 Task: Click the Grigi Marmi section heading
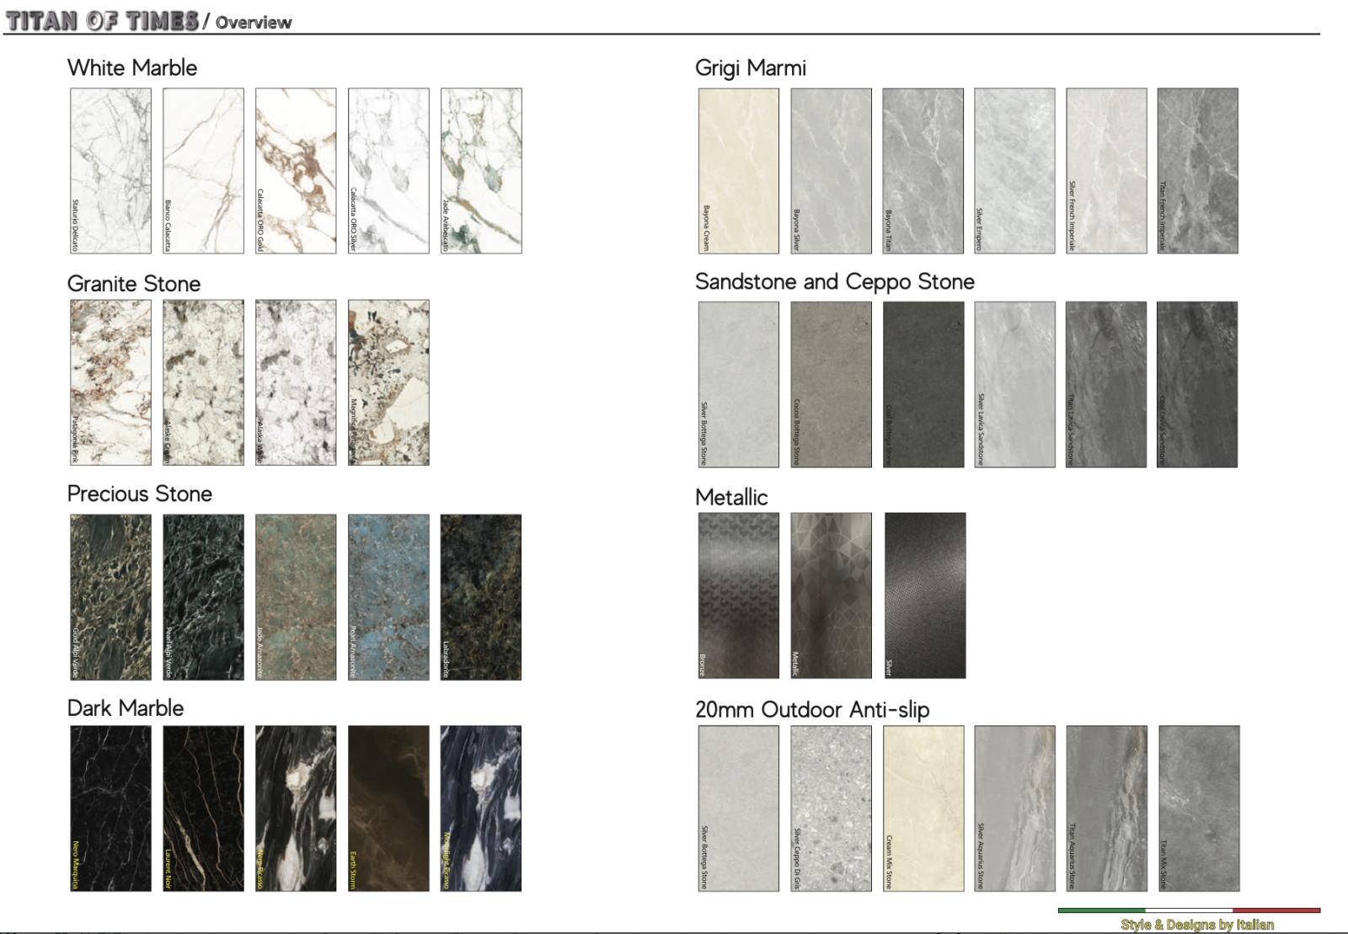click(x=750, y=68)
